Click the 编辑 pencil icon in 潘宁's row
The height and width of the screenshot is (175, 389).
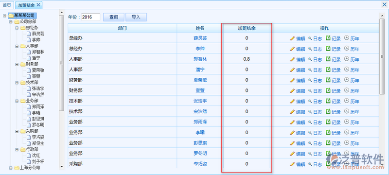293,70
